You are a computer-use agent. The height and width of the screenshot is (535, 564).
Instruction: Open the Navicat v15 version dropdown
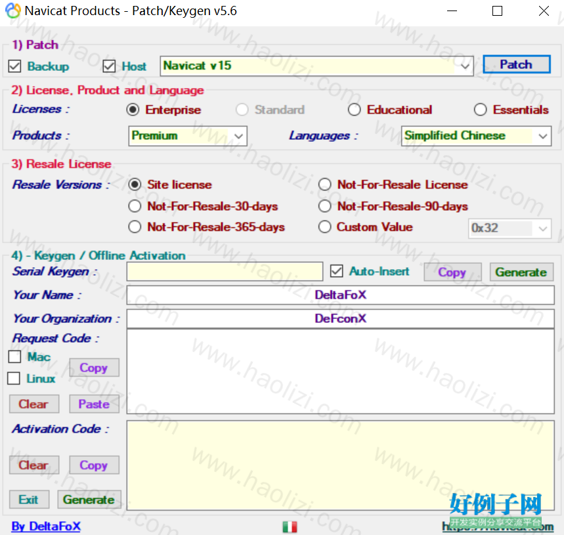point(316,66)
